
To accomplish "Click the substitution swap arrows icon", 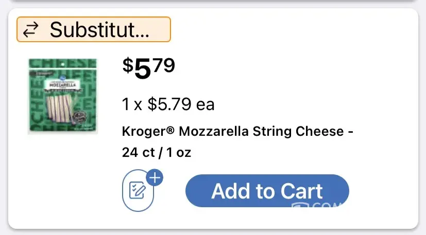I will pos(31,30).
